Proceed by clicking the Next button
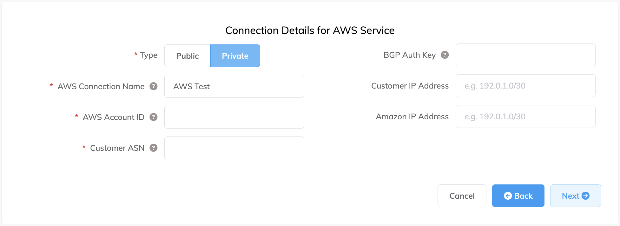Image resolution: width=620 pixels, height=226 pixels. tap(575, 196)
